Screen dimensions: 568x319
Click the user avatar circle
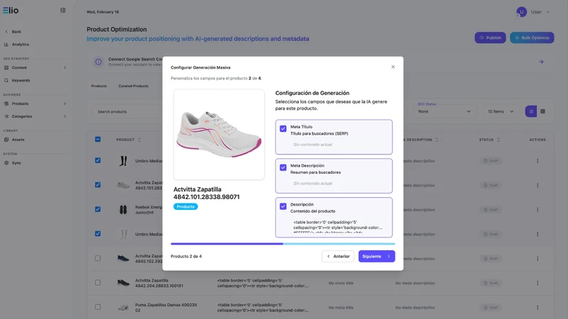point(521,12)
